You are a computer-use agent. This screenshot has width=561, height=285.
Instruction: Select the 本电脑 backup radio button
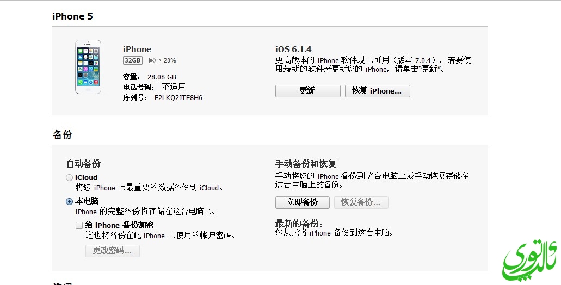[70, 202]
